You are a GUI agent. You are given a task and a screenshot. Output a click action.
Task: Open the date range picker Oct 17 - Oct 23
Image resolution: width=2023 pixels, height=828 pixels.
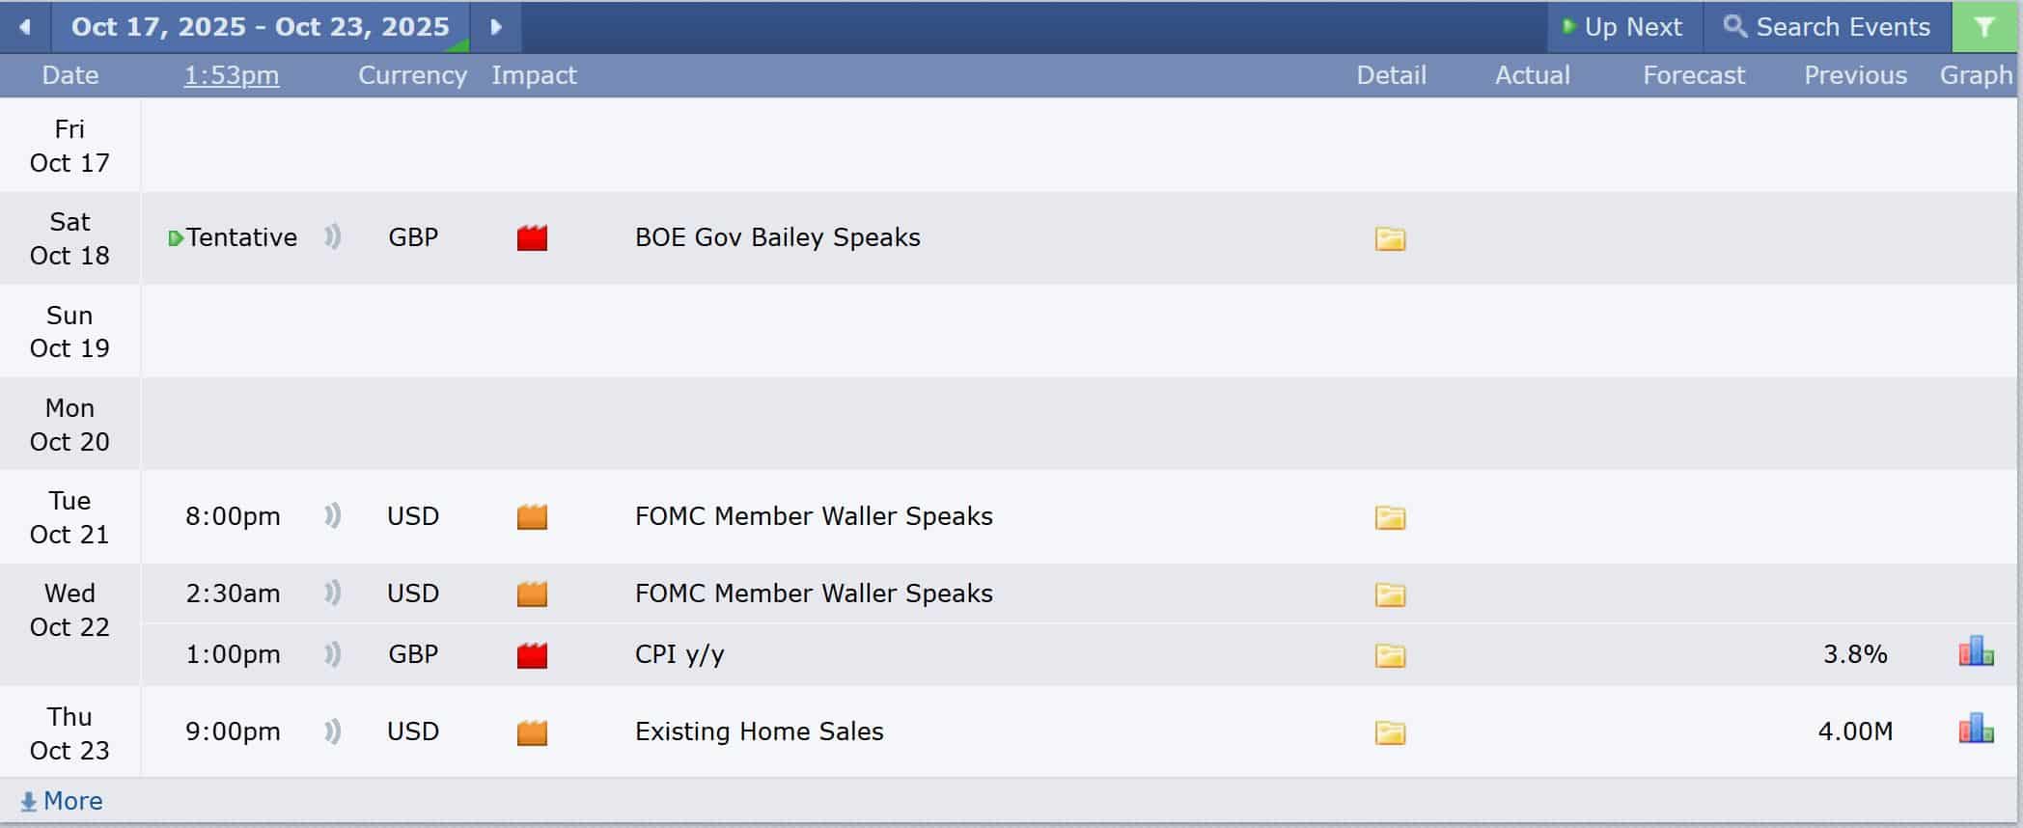tap(261, 27)
